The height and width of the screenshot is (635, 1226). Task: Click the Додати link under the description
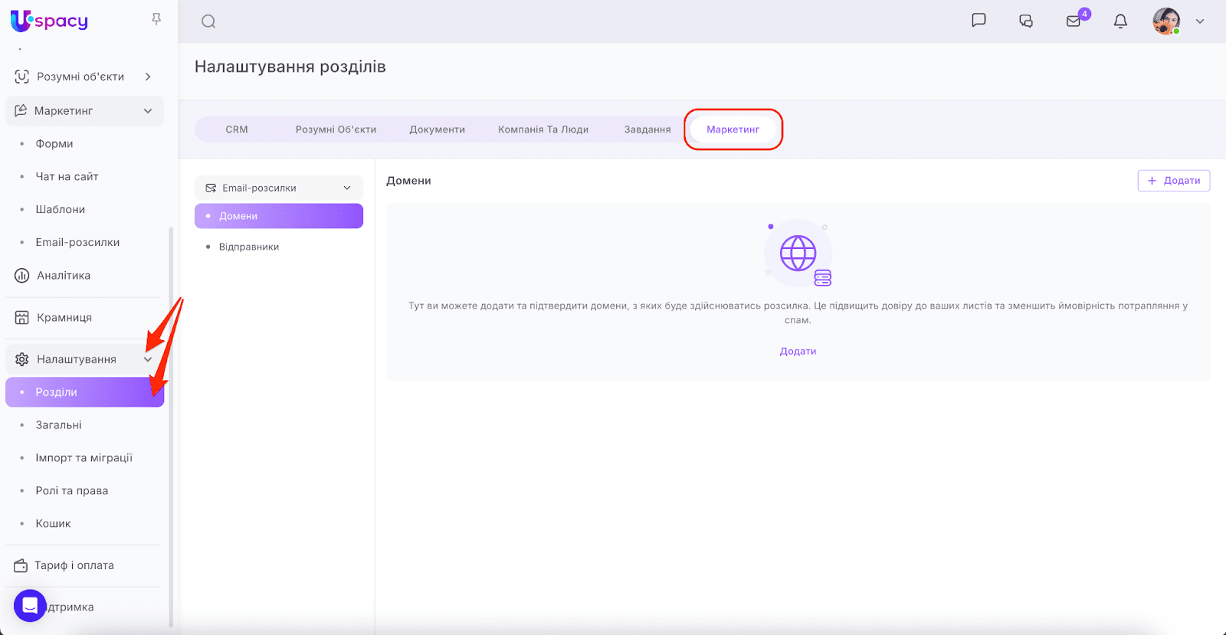click(798, 351)
